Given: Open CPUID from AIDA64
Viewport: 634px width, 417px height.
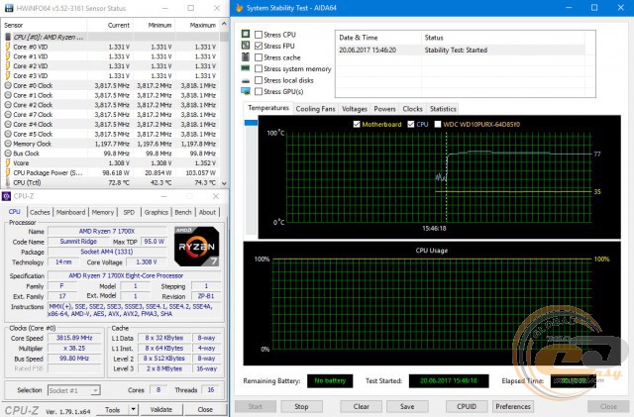Looking at the screenshot, I should [467, 406].
